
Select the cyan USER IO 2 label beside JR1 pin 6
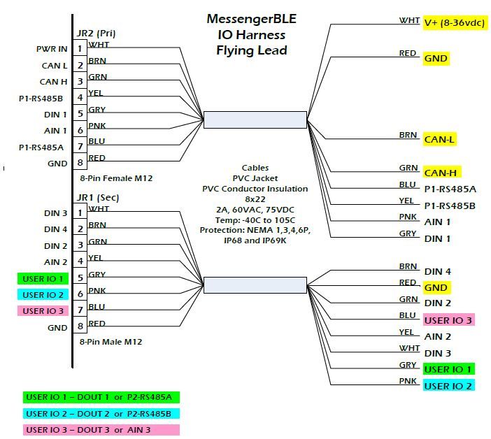tap(43, 295)
